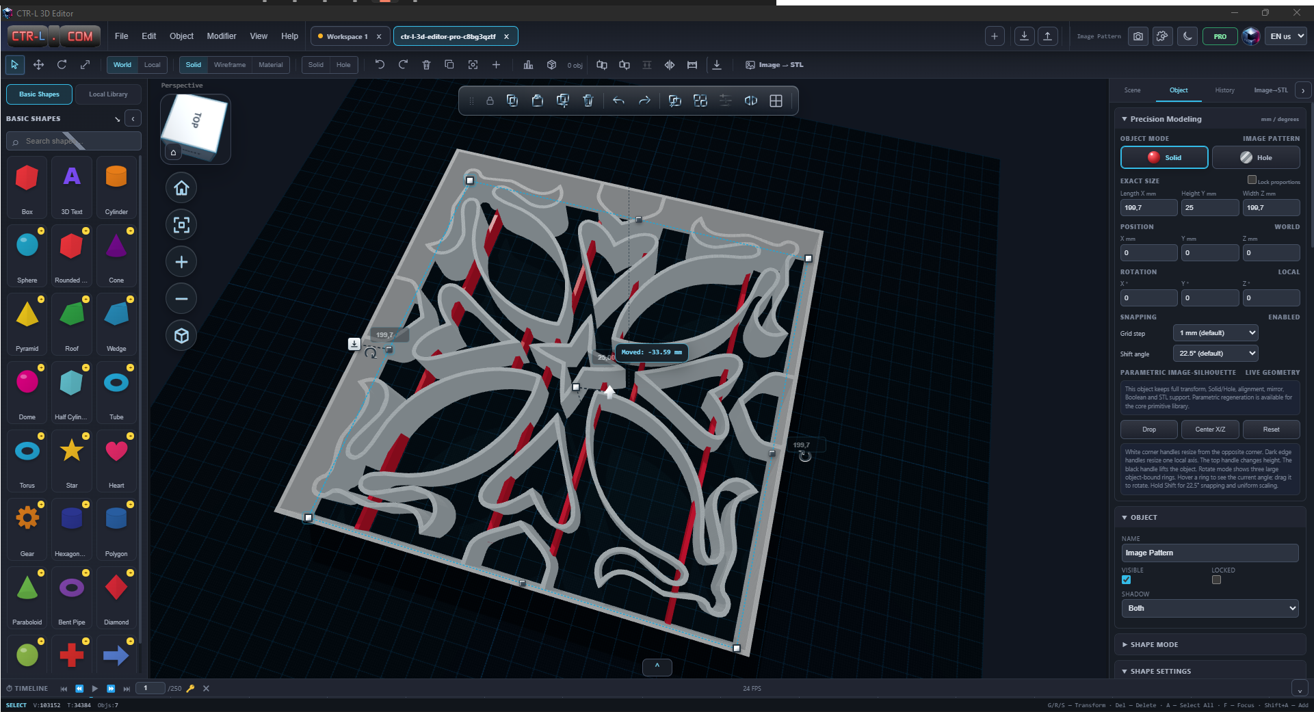The height and width of the screenshot is (712, 1314).
Task: Switch to the History tab
Action: click(1224, 90)
